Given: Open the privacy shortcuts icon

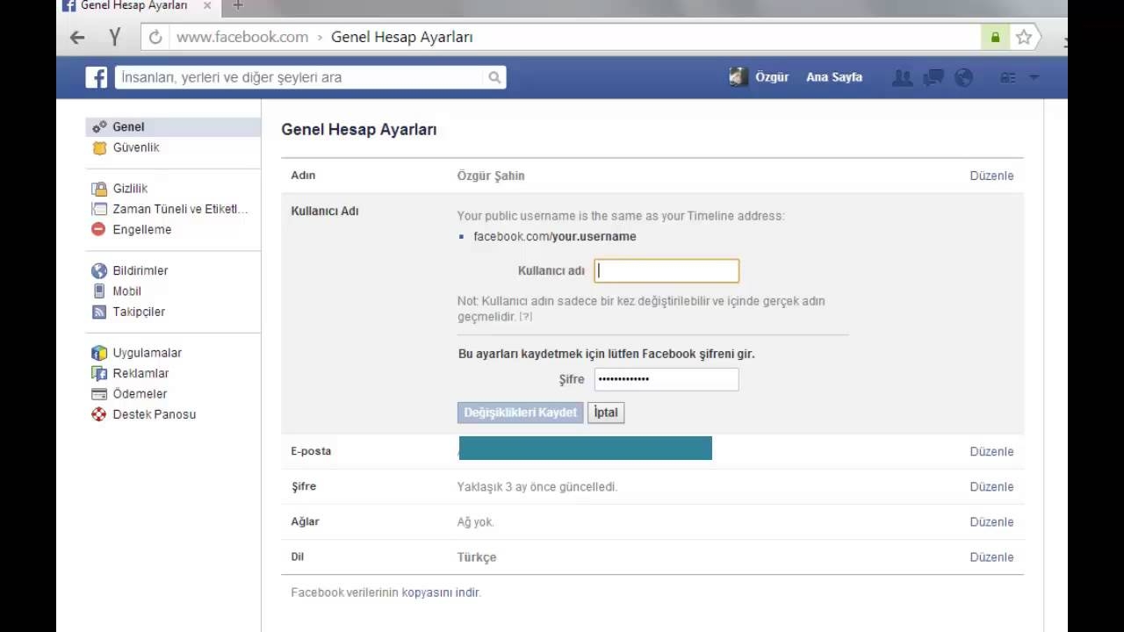Looking at the screenshot, I should point(1008,77).
